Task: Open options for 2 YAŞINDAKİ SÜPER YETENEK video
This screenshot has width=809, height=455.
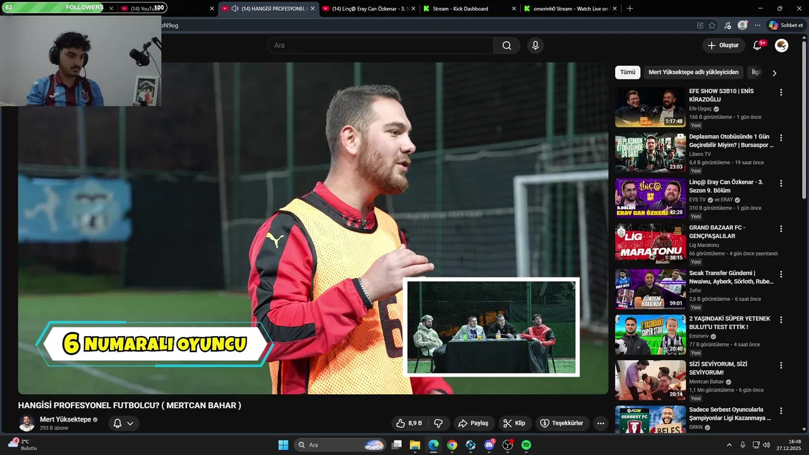Action: [781, 320]
